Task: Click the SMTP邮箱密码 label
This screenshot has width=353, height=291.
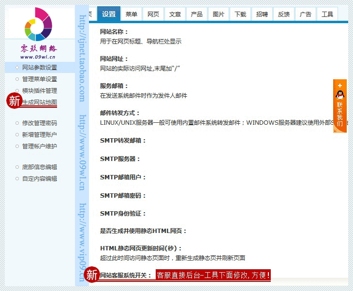Action: (123, 195)
